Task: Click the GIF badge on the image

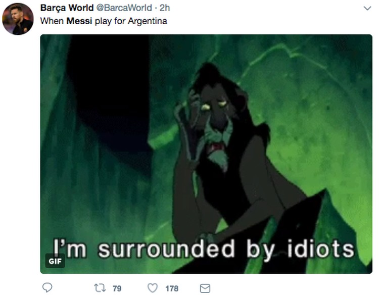Action: [x=55, y=261]
